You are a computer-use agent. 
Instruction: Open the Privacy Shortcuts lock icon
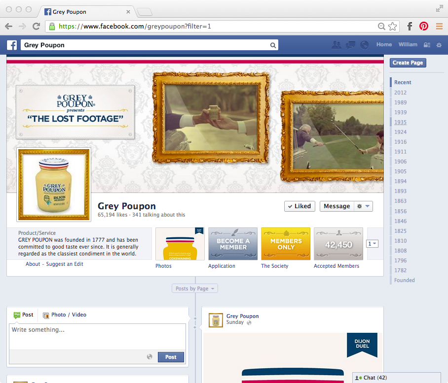pyautogui.click(x=427, y=45)
